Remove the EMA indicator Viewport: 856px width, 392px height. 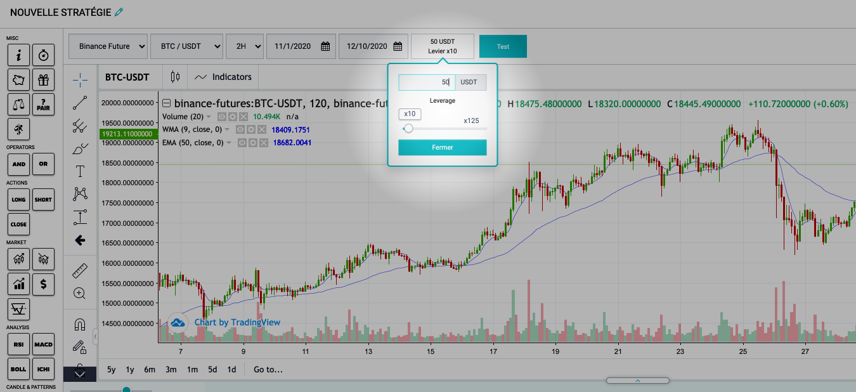coord(263,143)
